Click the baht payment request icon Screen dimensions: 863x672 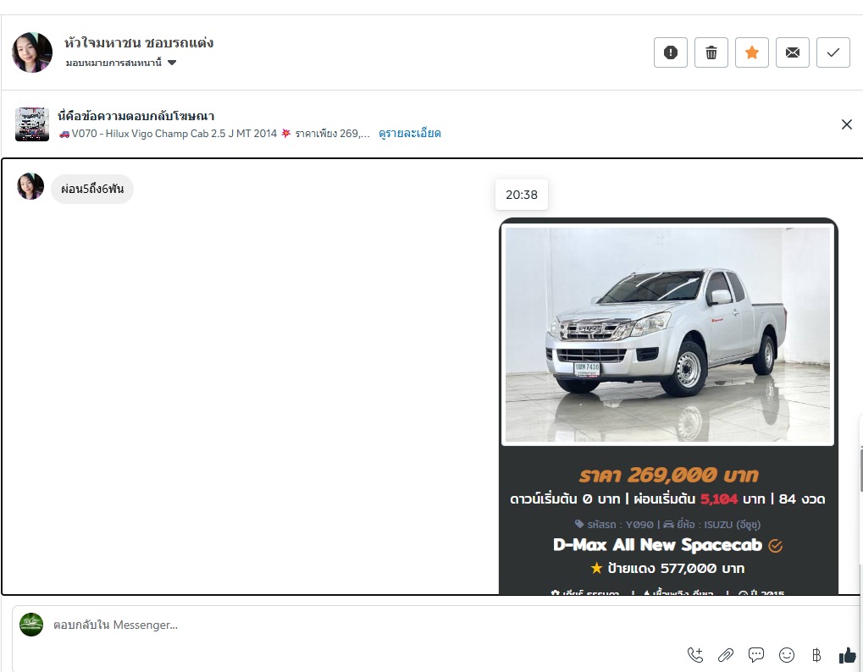tap(816, 655)
